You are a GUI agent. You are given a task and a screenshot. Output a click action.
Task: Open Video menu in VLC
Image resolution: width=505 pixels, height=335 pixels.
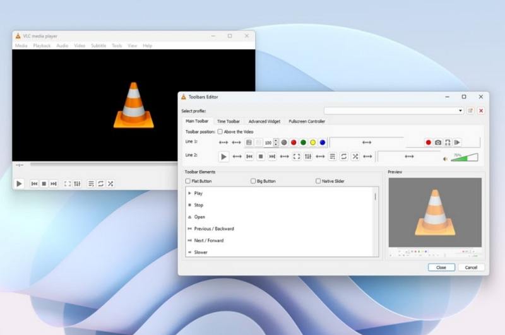80,45
